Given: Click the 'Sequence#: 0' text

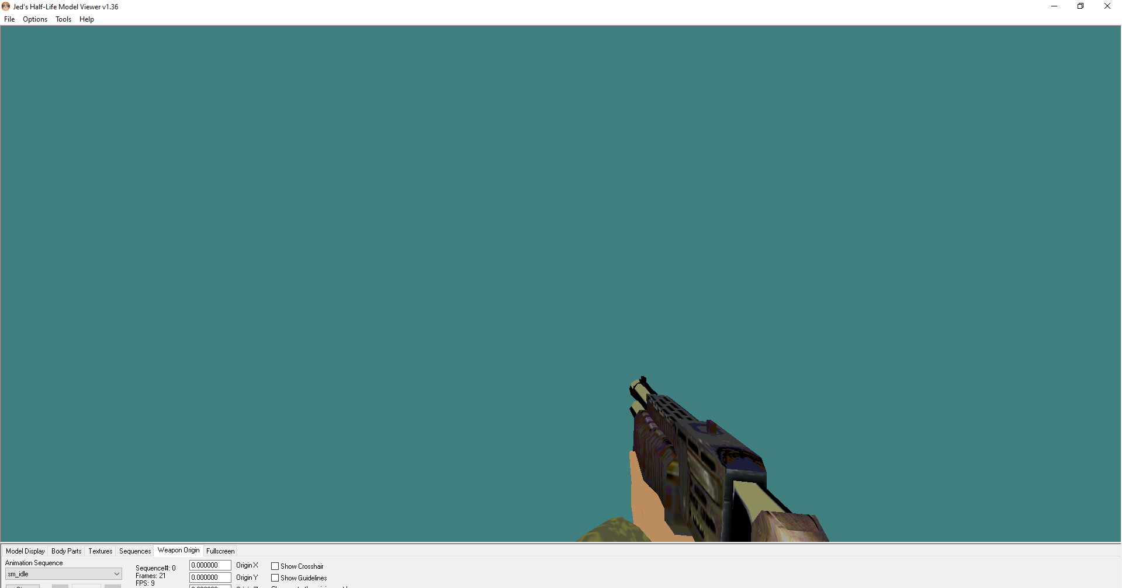Looking at the screenshot, I should point(155,568).
